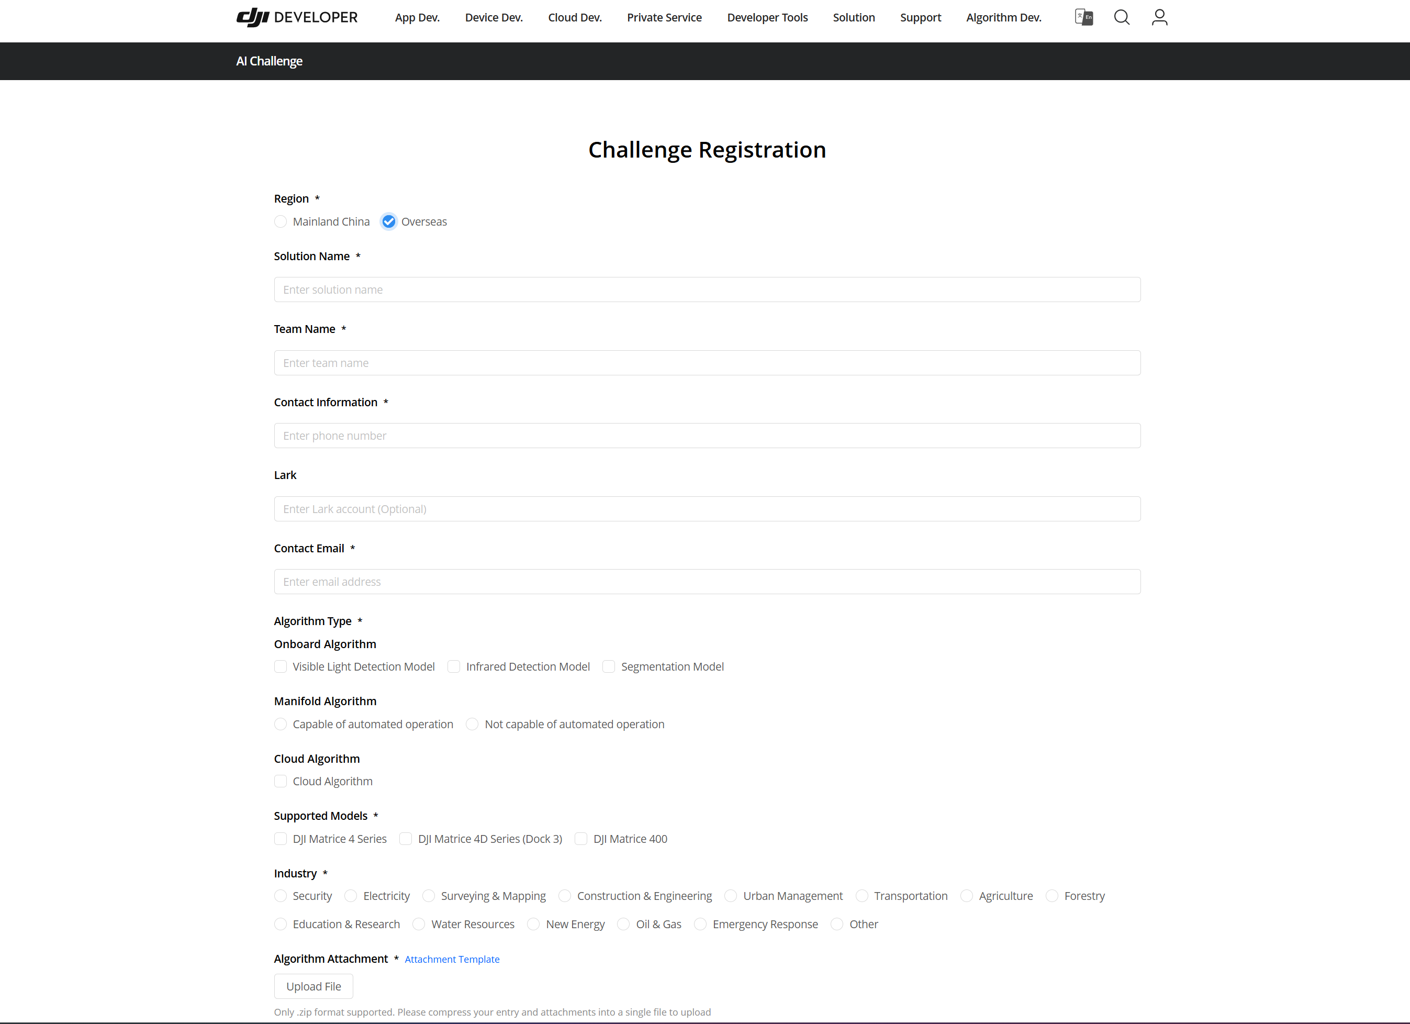Open the Developer Tools menu
The width and height of the screenshot is (1410, 1024).
(767, 17)
